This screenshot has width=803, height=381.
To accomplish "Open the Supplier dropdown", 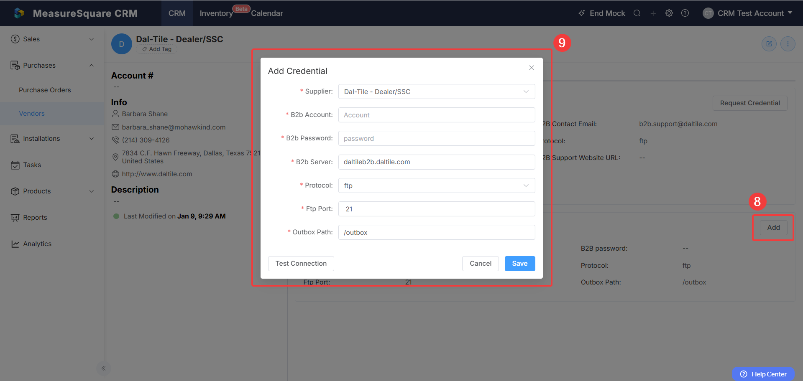I will (437, 91).
